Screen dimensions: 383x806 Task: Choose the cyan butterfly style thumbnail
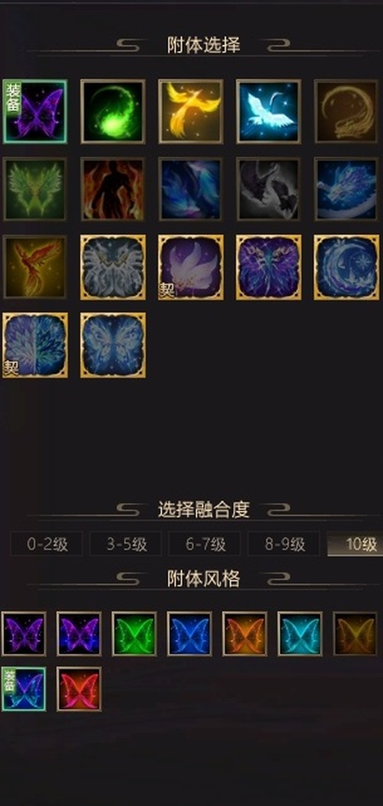(300, 634)
